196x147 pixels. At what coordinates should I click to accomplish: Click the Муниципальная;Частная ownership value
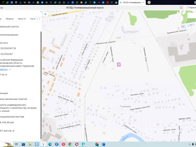[x=12, y=117]
